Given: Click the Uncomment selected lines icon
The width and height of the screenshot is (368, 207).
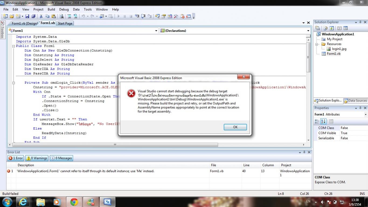Looking at the screenshot, I should point(75,16).
